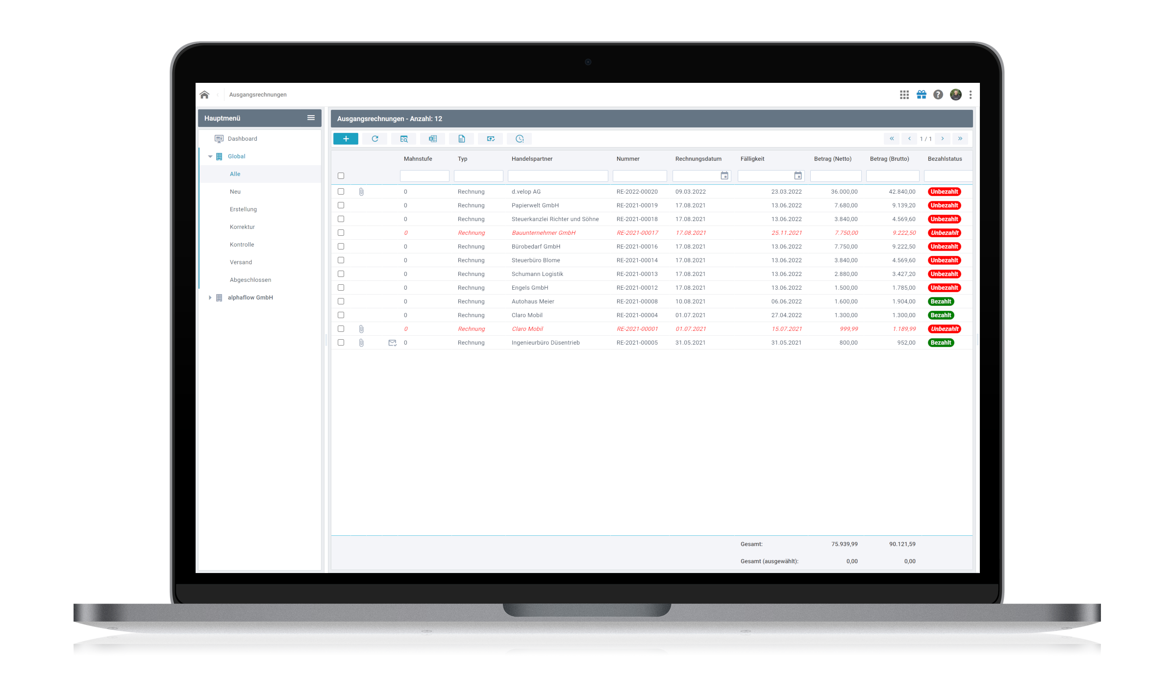Open invoice number RE-2021-00004

click(x=637, y=315)
